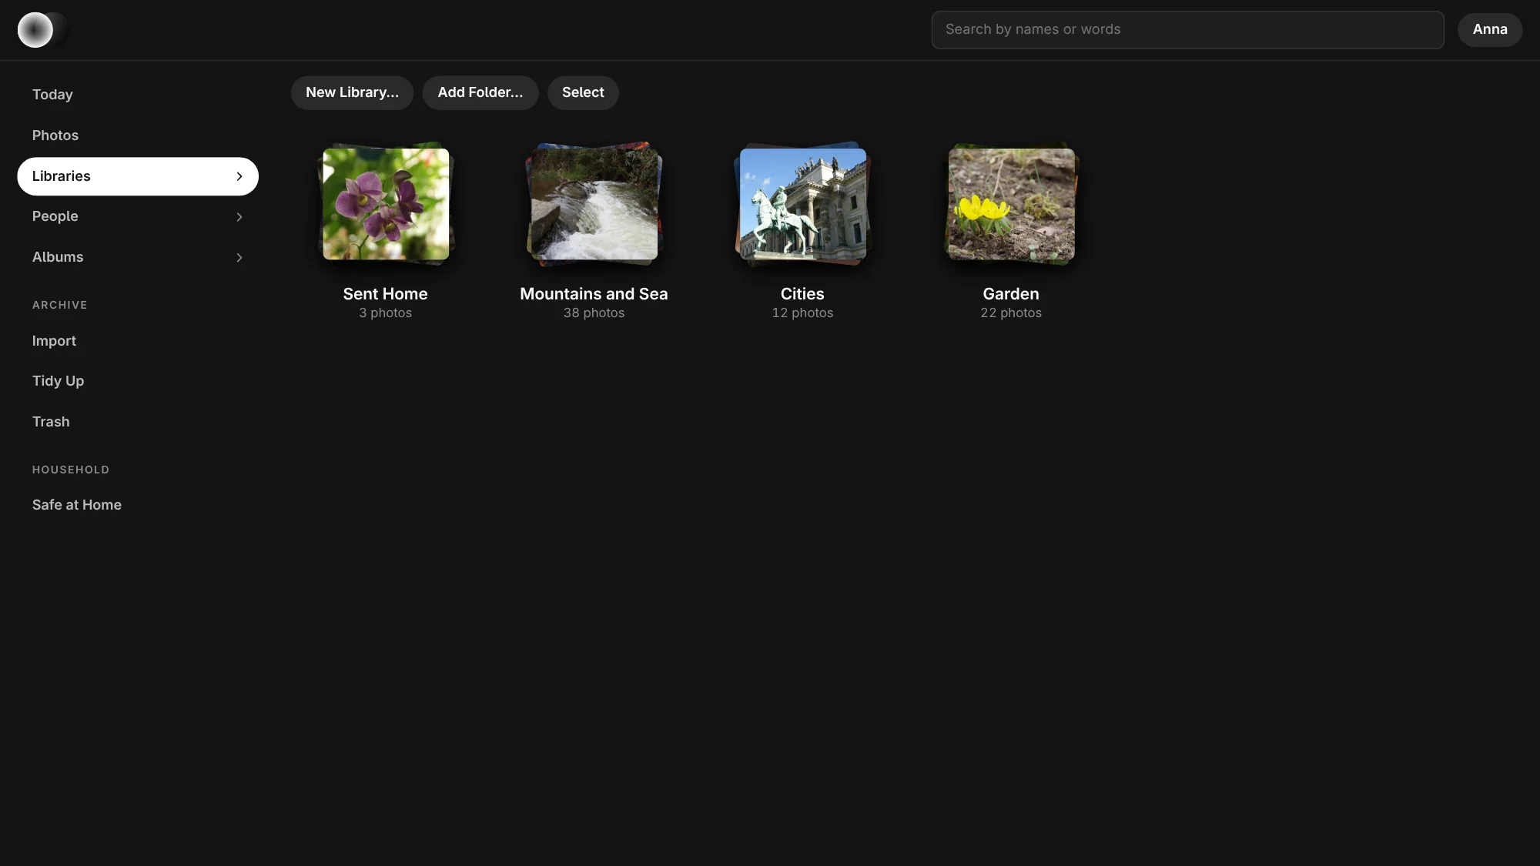This screenshot has width=1540, height=866.
Task: Open Safe at Home under Household
Action: tap(138, 505)
